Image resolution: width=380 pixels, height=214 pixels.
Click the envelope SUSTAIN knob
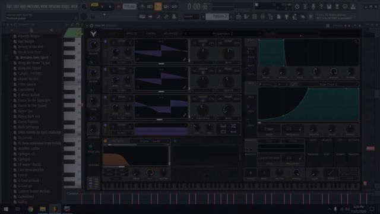coord(334,72)
